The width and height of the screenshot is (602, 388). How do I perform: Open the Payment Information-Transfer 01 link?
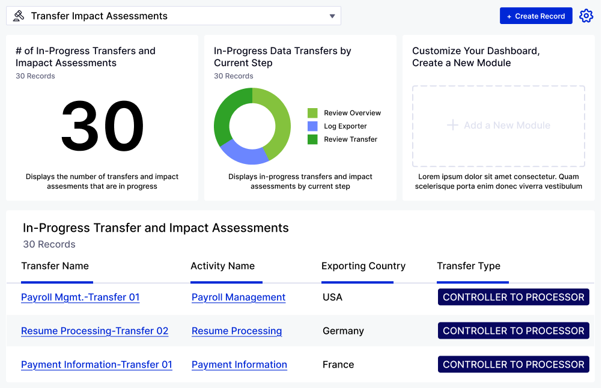[97, 365]
